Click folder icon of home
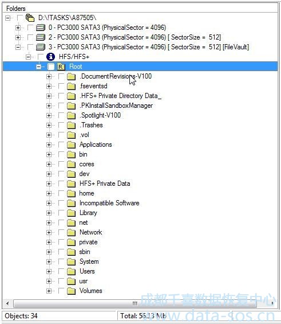This screenshot has width=281, height=324. pos(72,193)
